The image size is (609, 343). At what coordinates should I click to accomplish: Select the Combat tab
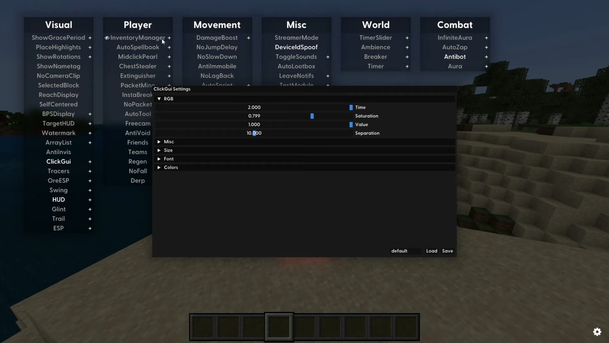click(455, 24)
